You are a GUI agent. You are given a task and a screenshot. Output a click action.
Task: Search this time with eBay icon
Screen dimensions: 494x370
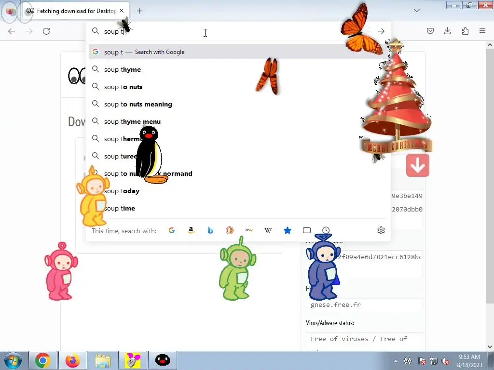249,230
